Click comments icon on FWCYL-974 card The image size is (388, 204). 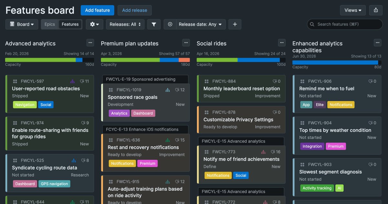83,123
